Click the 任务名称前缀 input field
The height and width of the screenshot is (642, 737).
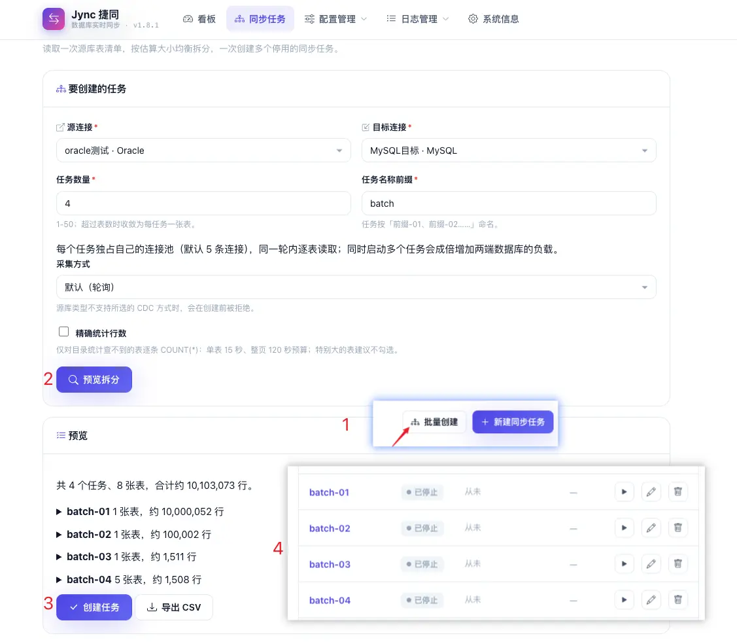point(509,203)
